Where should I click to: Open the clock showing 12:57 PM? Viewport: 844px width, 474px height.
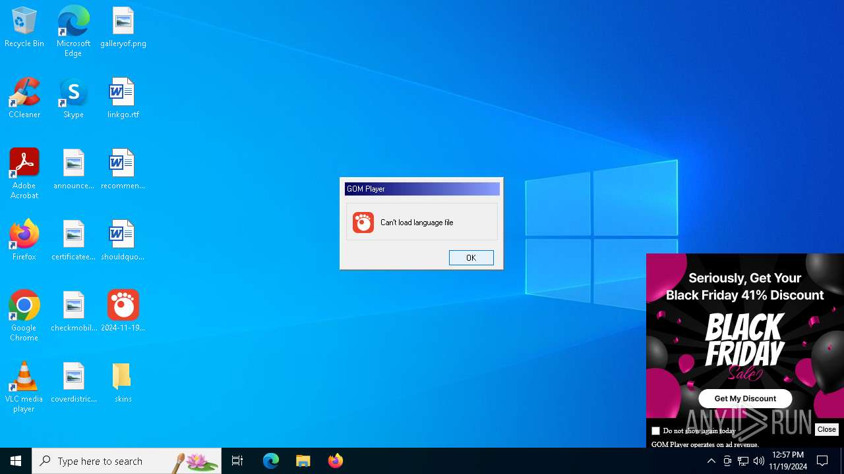coord(789,461)
